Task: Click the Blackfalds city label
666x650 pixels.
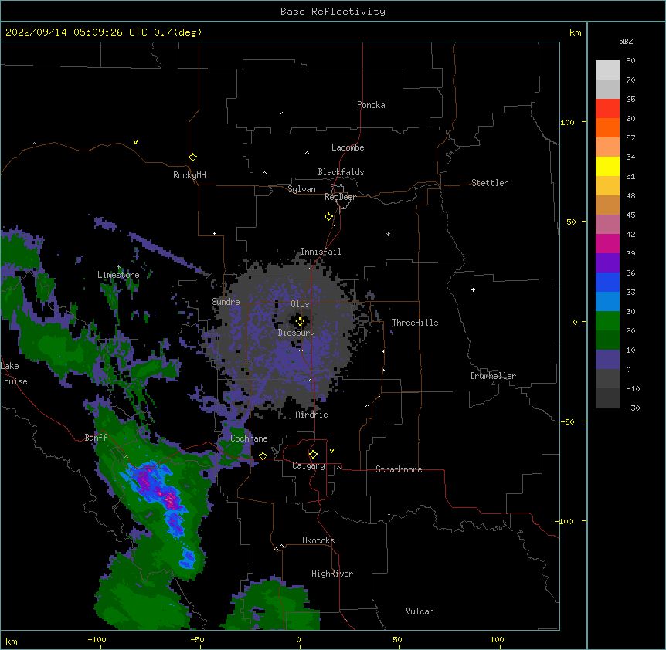Action: click(x=341, y=172)
